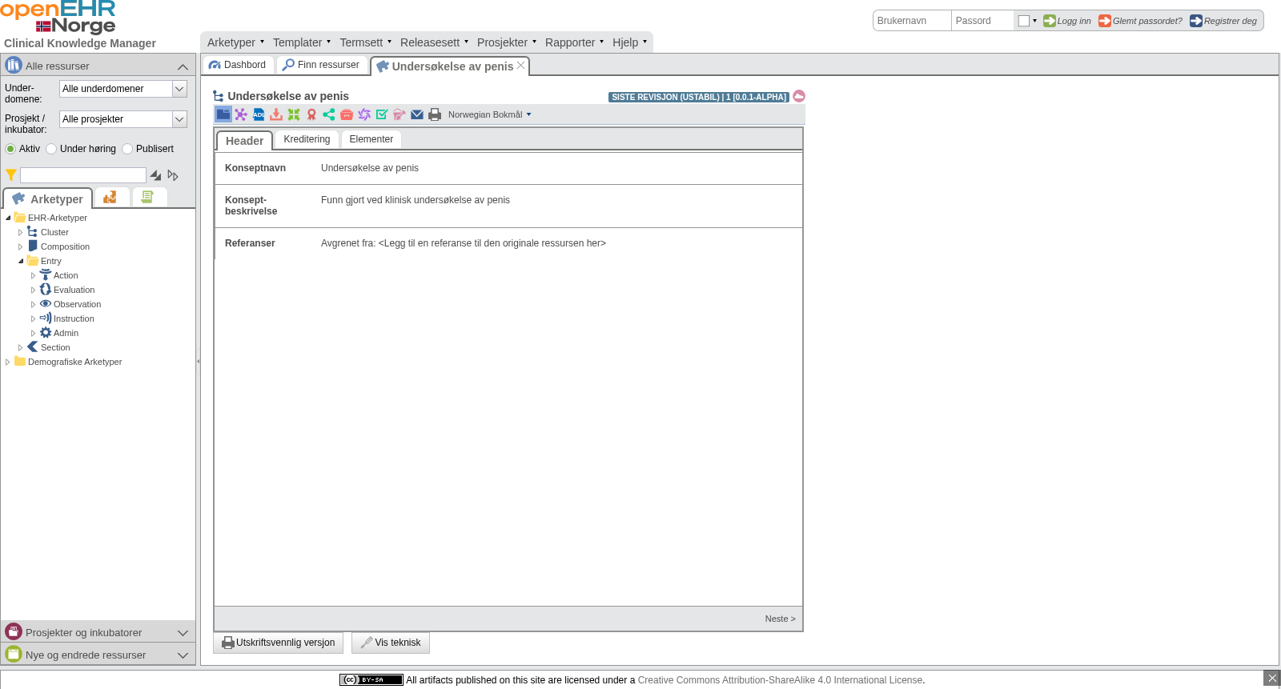This screenshot has width=1281, height=689.
Task: Close the bottom license bar
Action: coord(1272,678)
